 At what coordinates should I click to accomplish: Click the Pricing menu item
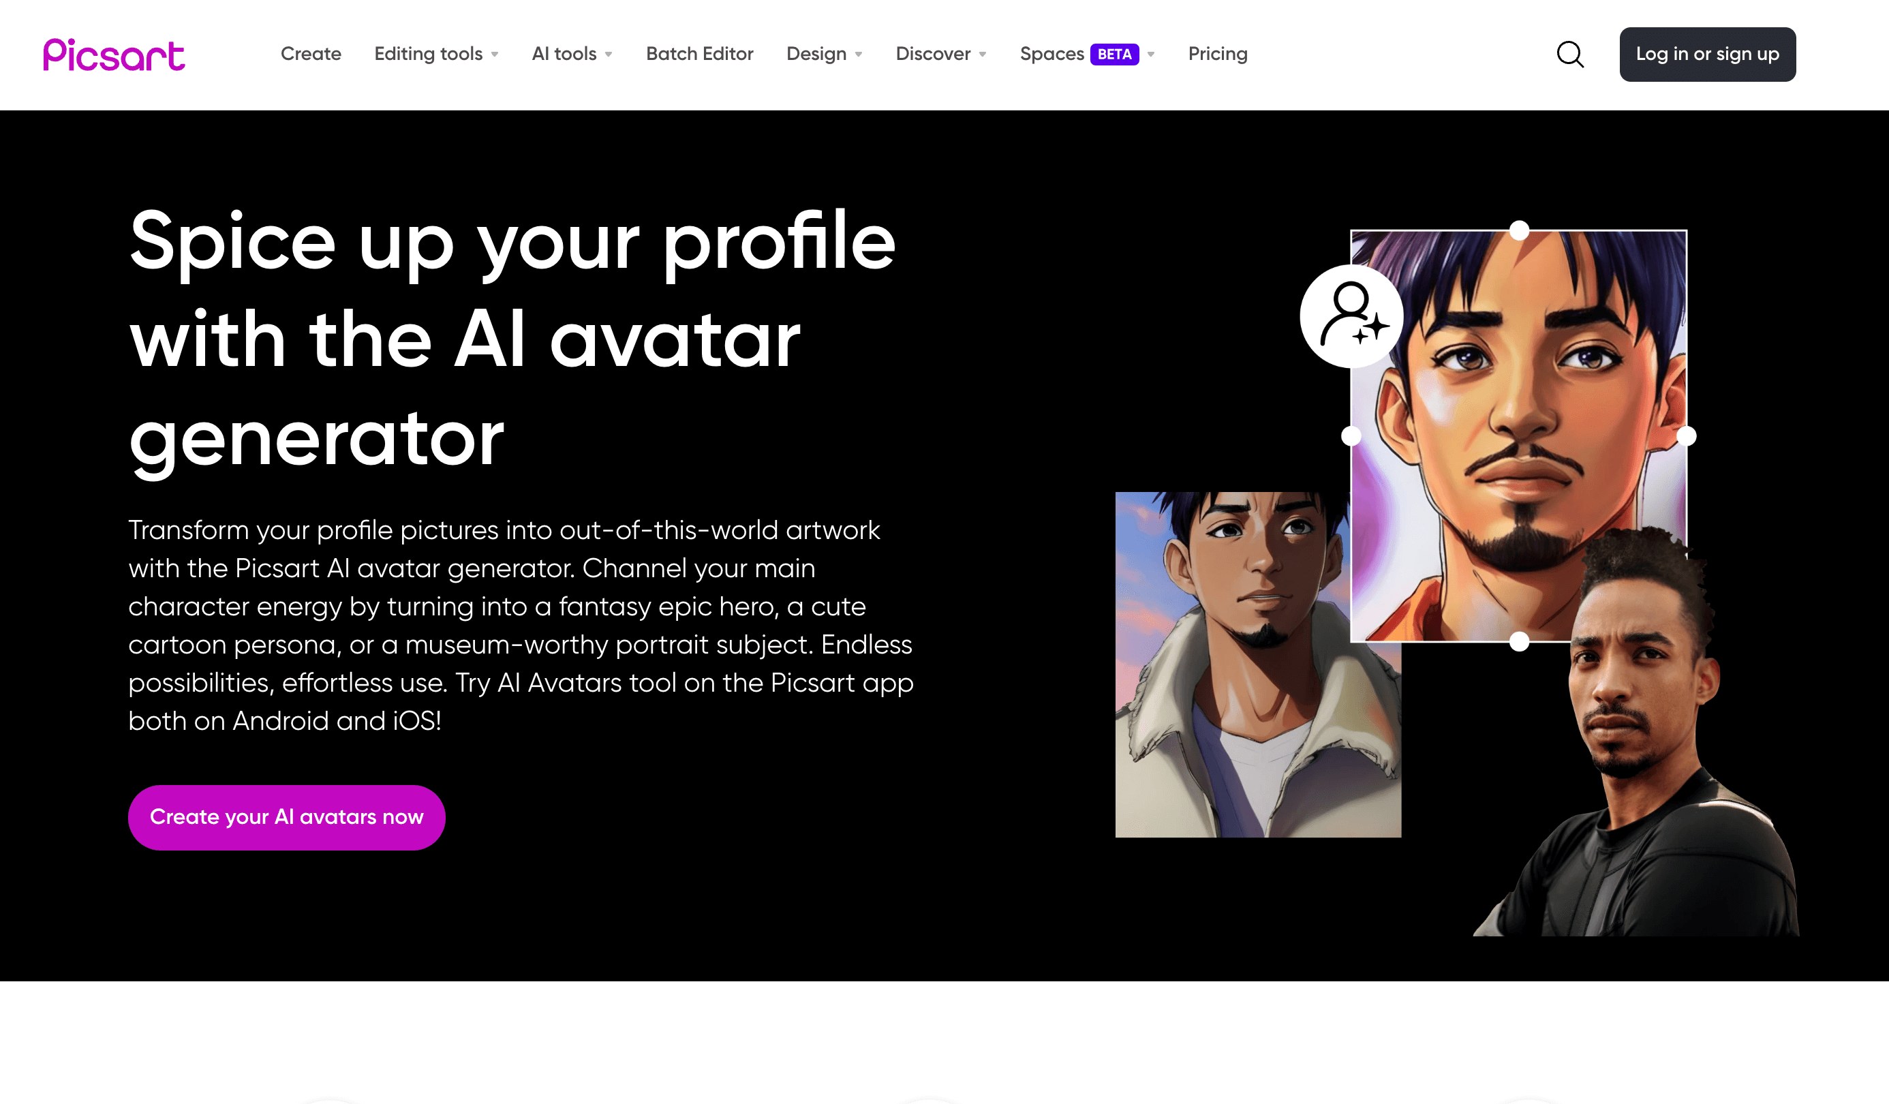click(x=1218, y=54)
